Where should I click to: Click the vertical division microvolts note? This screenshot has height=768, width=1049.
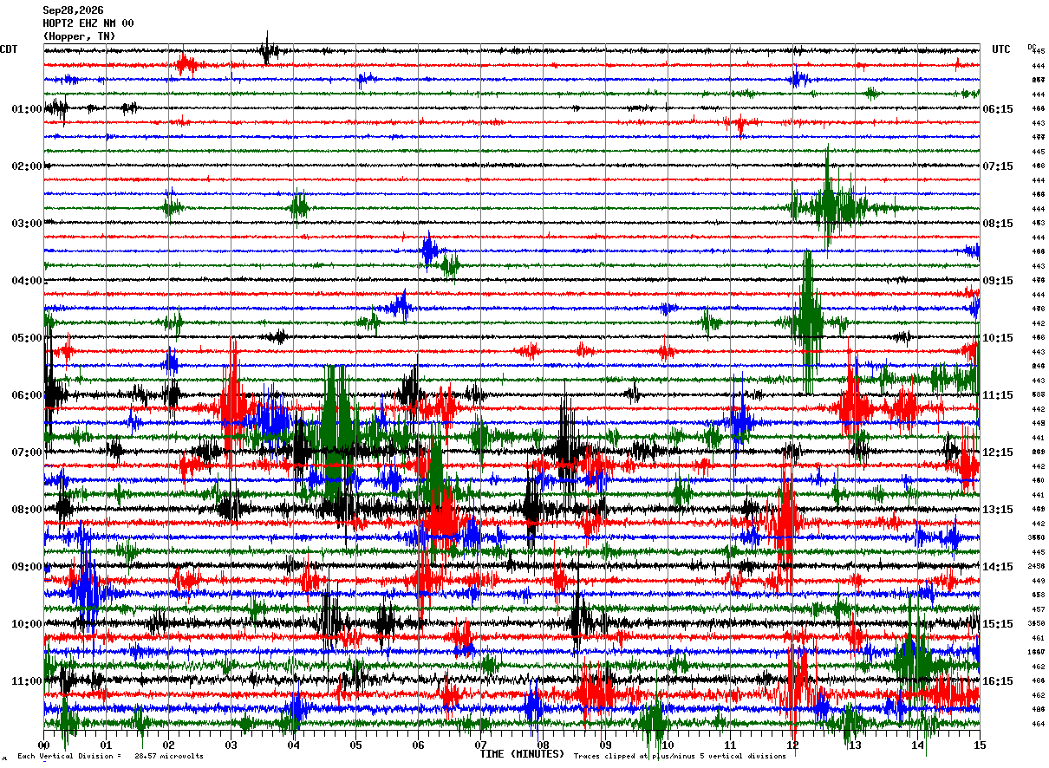click(110, 756)
